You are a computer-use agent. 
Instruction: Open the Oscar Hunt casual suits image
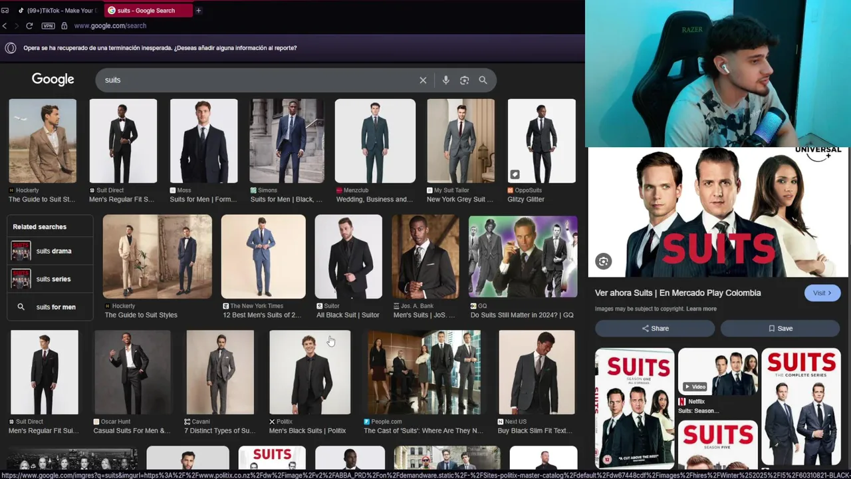[x=132, y=373]
